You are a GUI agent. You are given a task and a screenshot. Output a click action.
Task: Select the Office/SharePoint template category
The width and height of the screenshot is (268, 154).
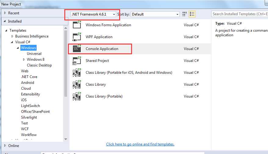tap(35, 112)
